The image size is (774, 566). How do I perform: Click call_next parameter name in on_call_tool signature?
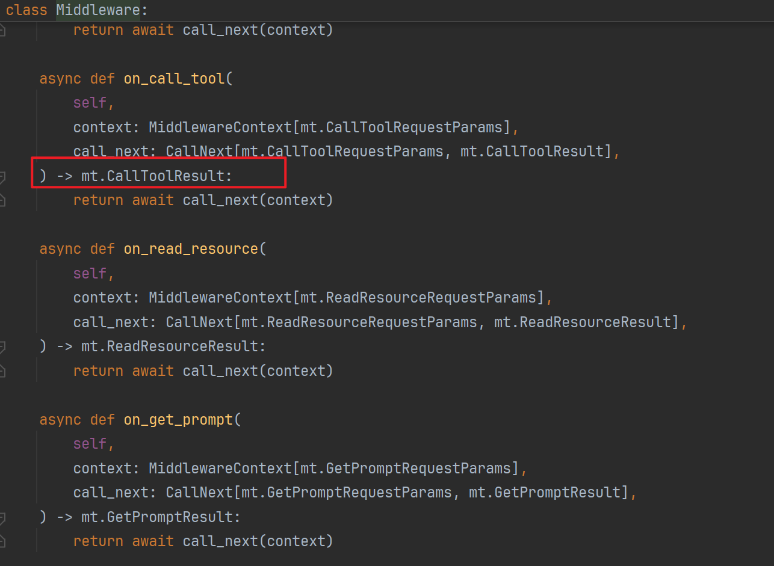tap(111, 152)
